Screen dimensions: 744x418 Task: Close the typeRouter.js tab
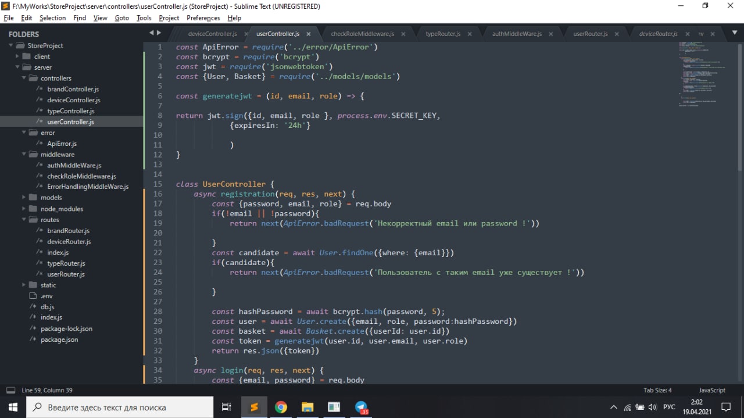(469, 34)
